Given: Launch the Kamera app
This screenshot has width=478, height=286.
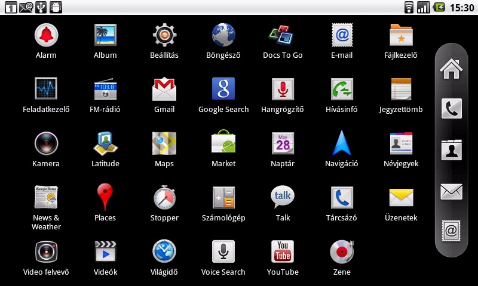Looking at the screenshot, I should click(x=46, y=144).
